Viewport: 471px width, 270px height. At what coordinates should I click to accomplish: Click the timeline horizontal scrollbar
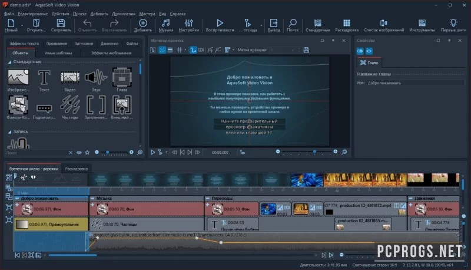pyautogui.click(x=72, y=255)
